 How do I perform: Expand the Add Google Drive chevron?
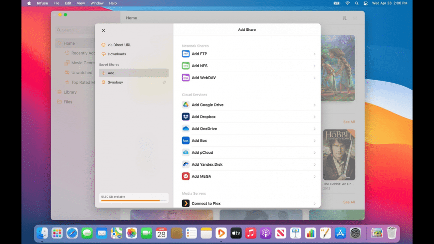pos(315,105)
